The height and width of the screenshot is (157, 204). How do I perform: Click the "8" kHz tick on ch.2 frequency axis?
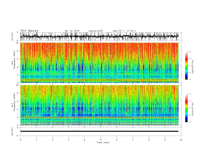18,93
